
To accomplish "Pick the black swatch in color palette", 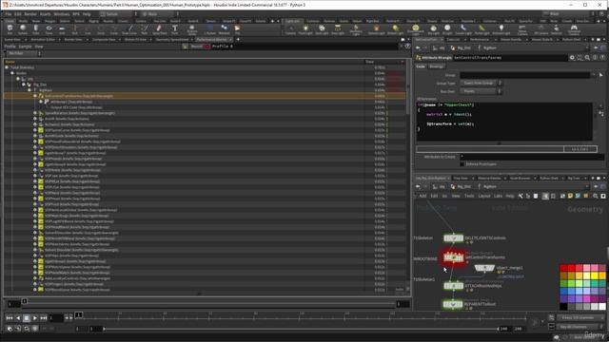I will (x=563, y=306).
